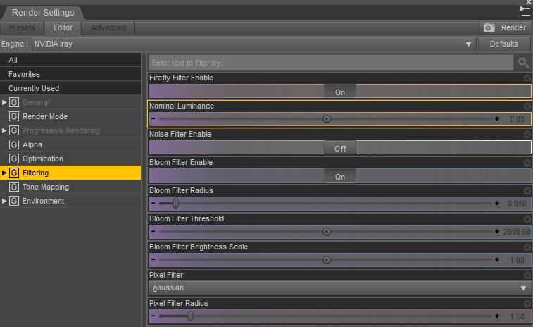Open Pixel Filter Radius gear settings
Screen dimensions: 533x327
(x=527, y=304)
